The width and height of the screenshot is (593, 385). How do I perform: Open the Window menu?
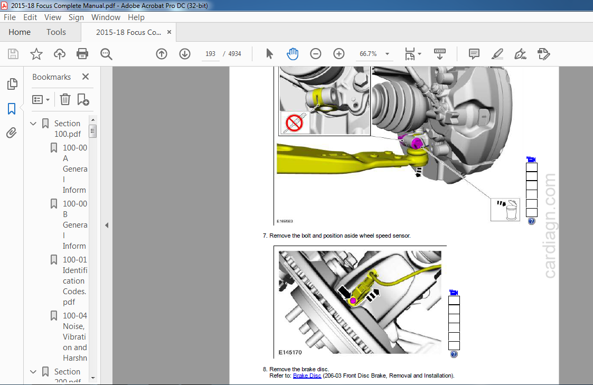coord(106,17)
